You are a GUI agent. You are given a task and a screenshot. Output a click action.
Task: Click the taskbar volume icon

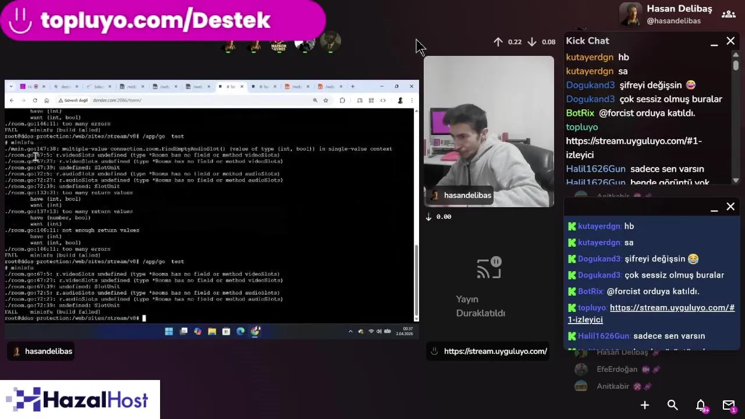379,331
